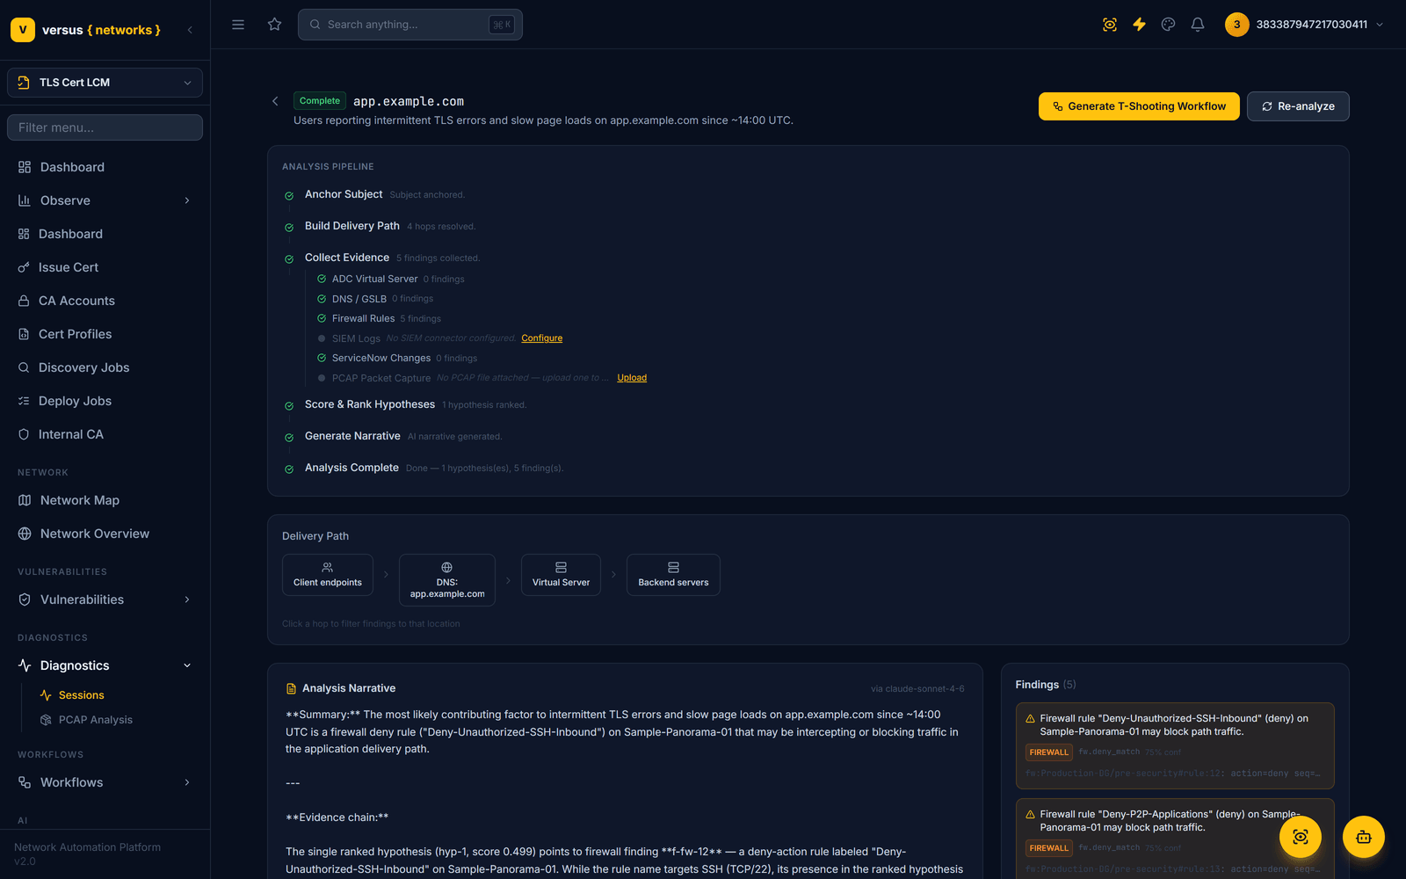The image size is (1406, 879).
Task: Select Backend servers hop
Action: point(673,575)
